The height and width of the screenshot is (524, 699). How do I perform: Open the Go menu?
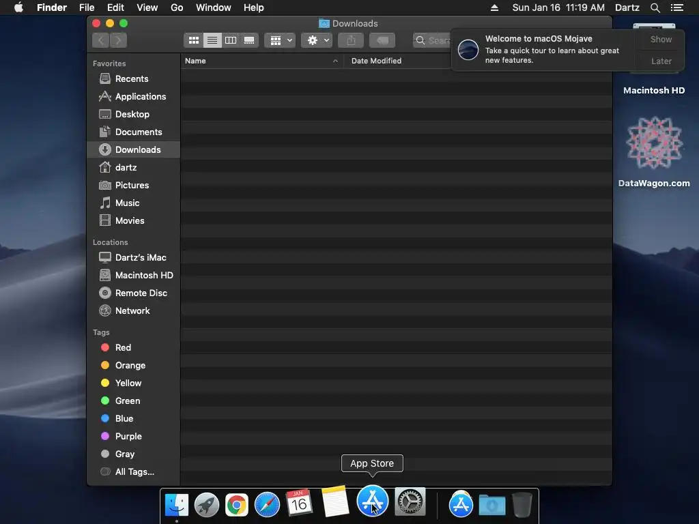tap(177, 8)
